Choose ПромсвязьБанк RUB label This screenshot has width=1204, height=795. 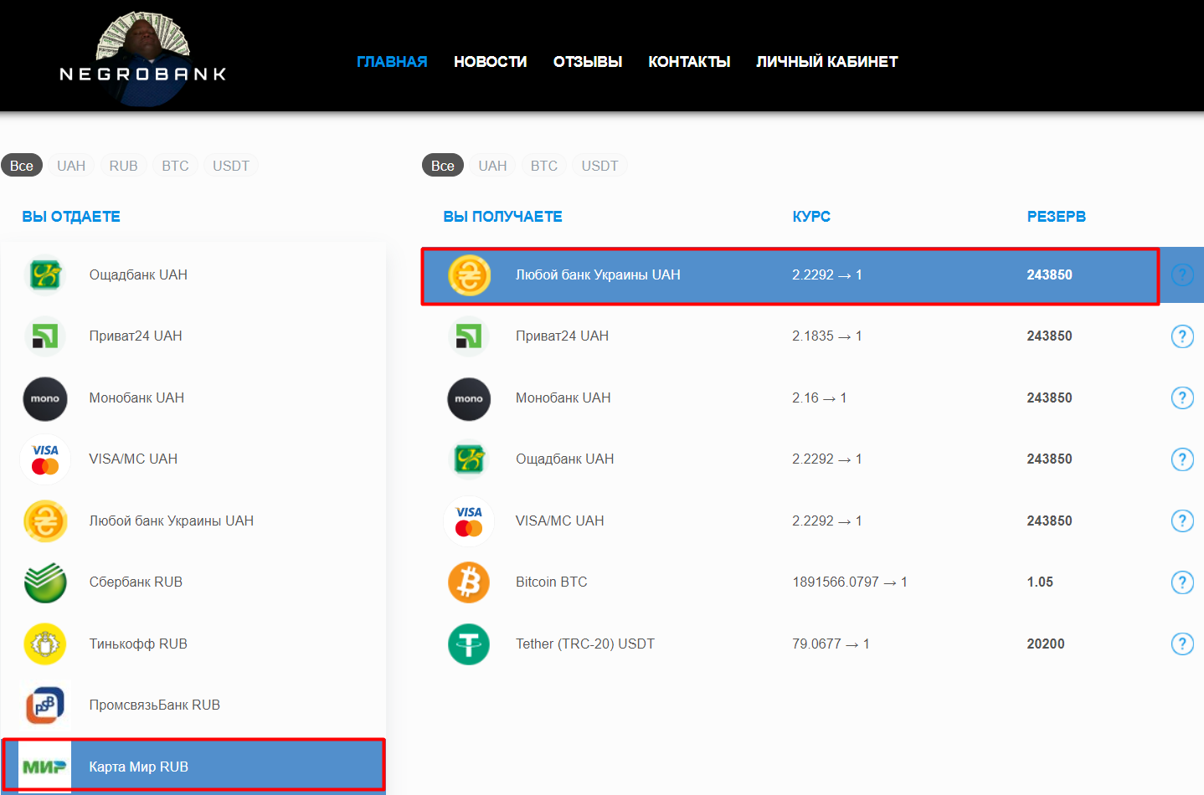tap(155, 705)
